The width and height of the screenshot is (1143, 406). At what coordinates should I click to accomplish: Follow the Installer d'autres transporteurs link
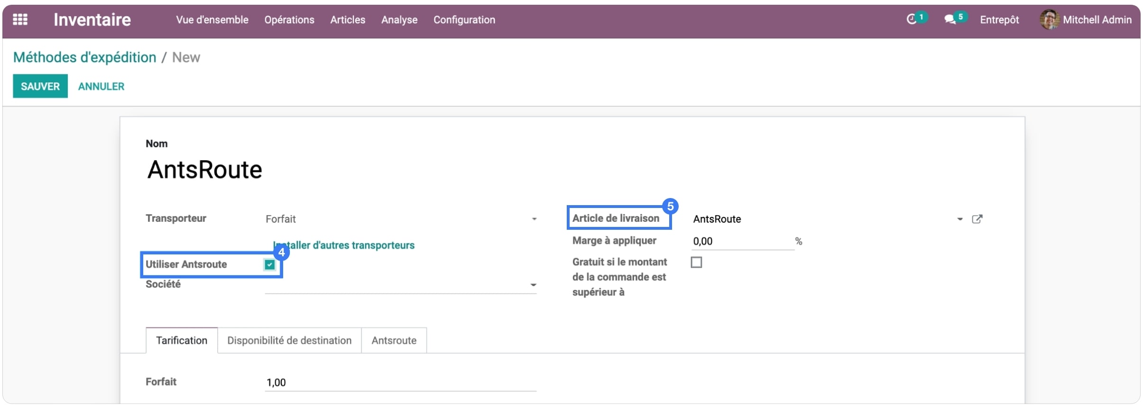pos(343,245)
